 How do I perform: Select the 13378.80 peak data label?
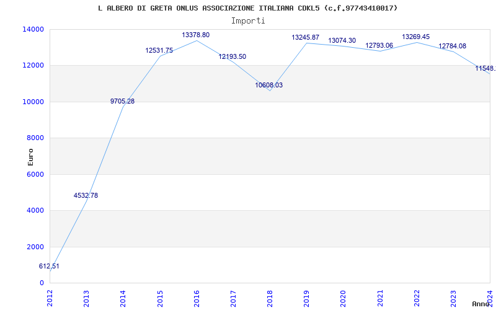195,35
